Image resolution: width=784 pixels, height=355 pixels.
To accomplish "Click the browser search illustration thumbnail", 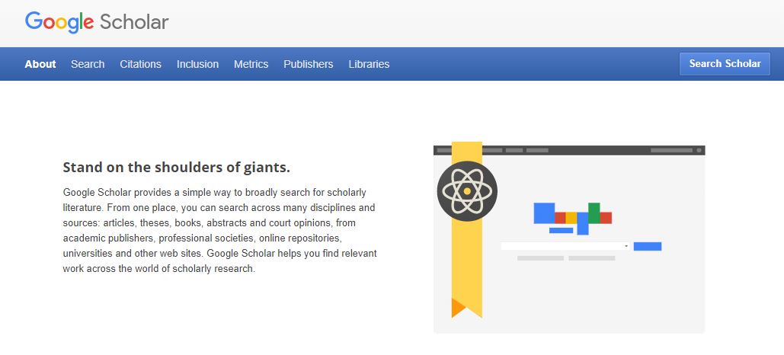I will coord(569,238).
